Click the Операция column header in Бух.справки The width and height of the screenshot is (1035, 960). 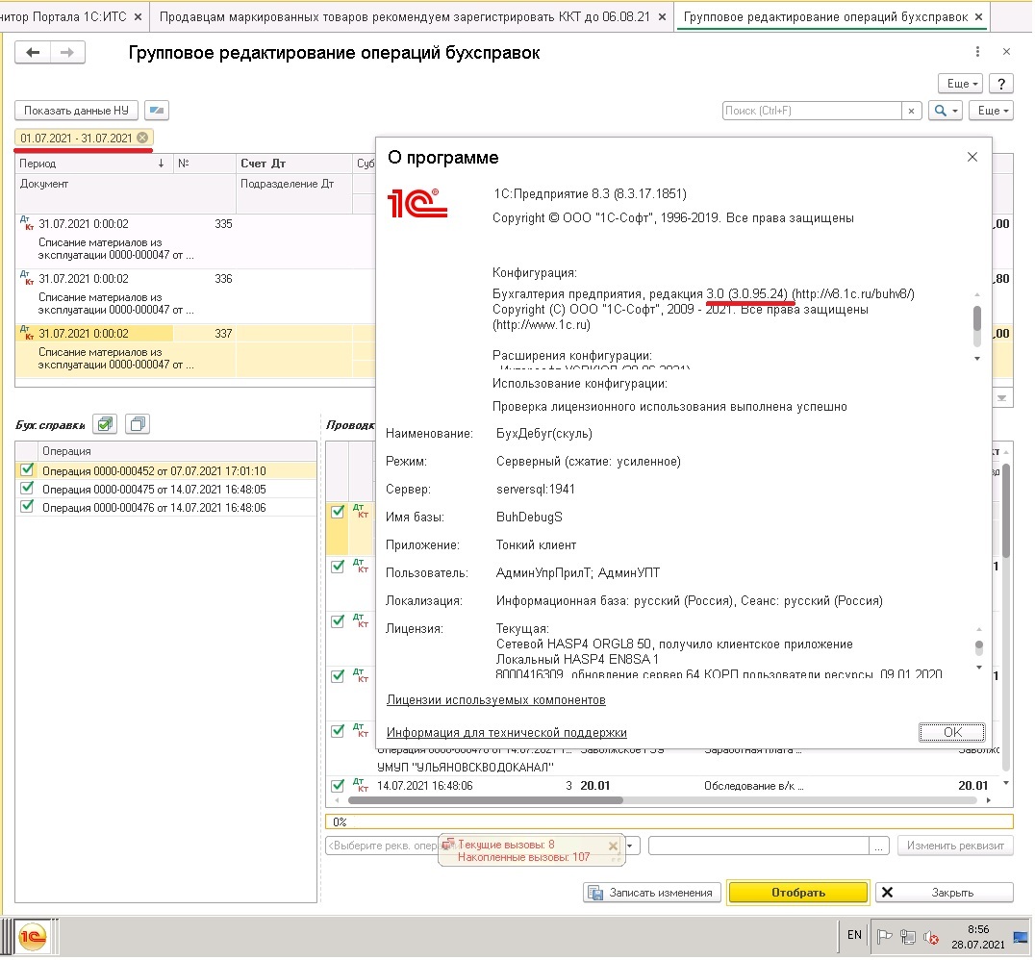click(178, 451)
